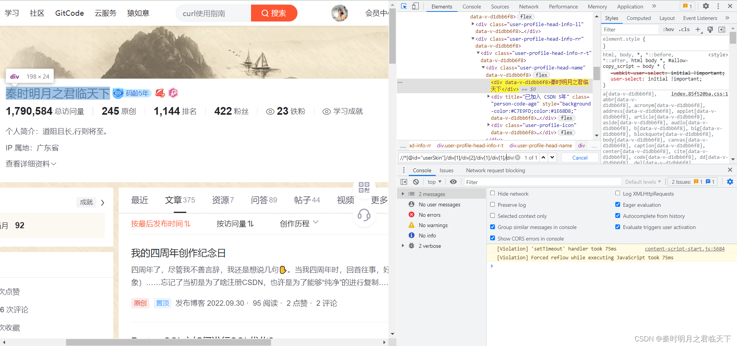Cancel the Elements search
Screen dimensions: 737x346
[580, 158]
